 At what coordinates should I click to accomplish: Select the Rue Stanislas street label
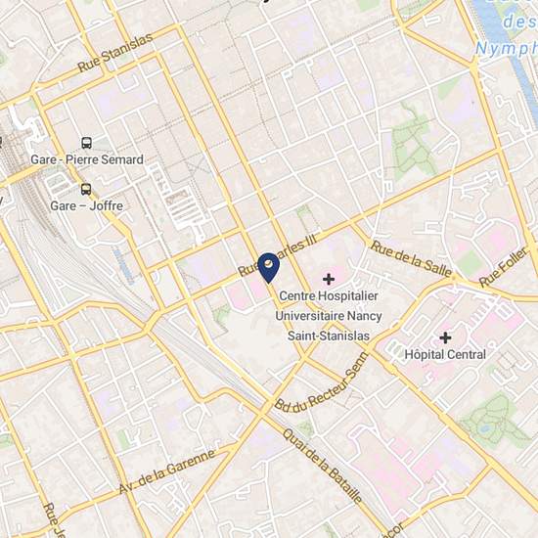[115, 53]
